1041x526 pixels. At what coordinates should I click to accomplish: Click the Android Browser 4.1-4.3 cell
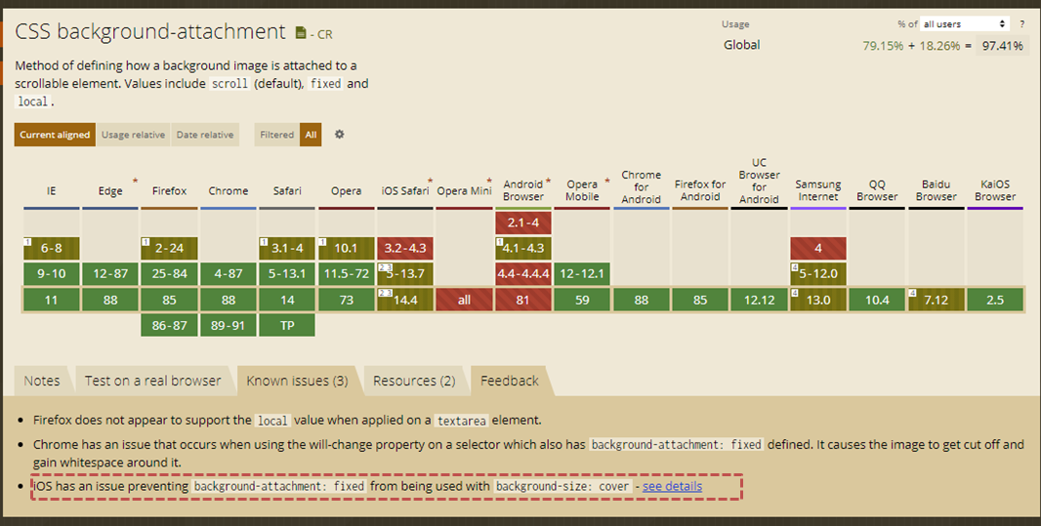coord(523,248)
